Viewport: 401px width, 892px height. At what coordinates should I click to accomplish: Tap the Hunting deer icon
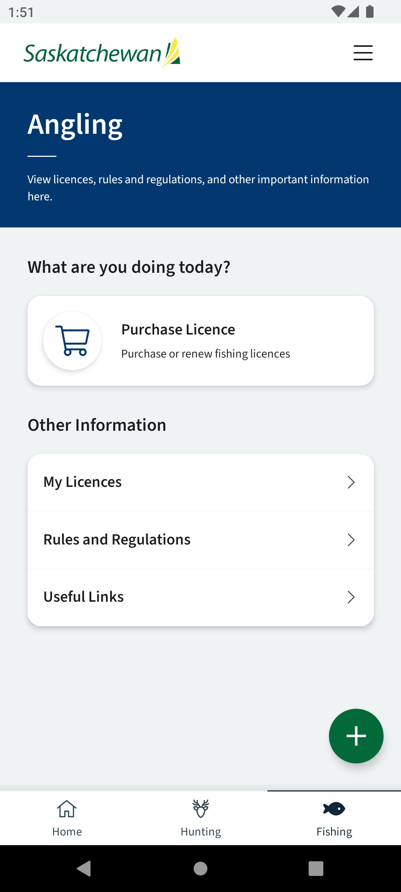[x=201, y=808]
